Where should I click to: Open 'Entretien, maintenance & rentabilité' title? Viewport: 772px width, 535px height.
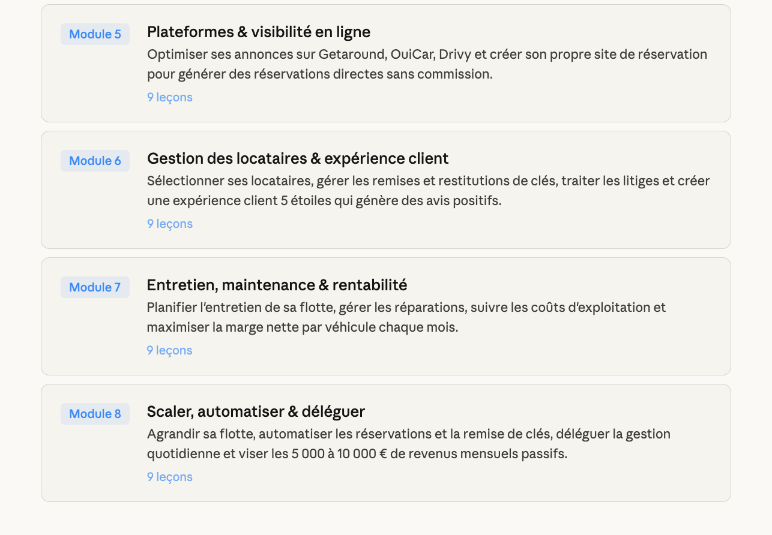277,285
